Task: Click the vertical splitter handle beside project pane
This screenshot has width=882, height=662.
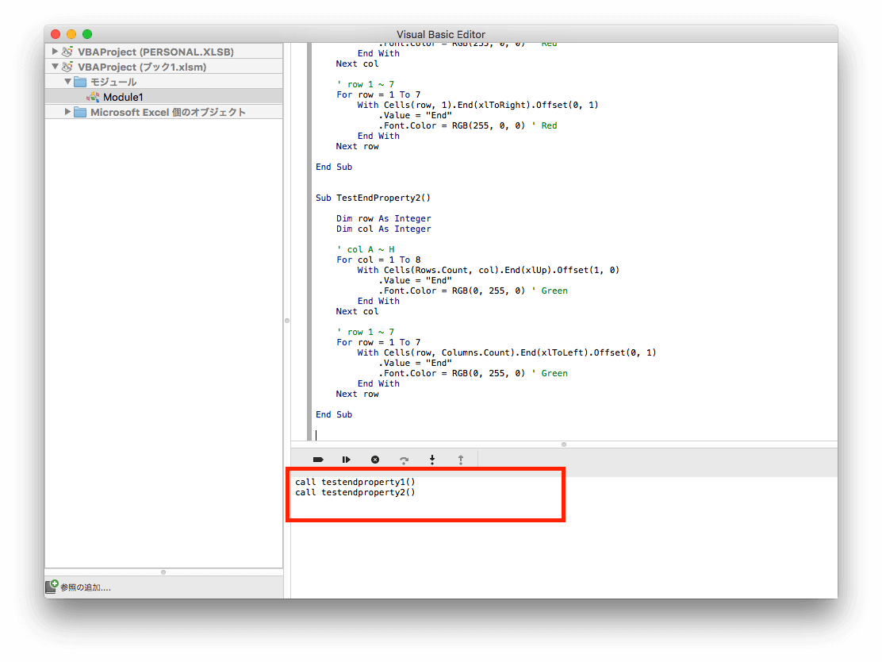Action: pos(287,321)
